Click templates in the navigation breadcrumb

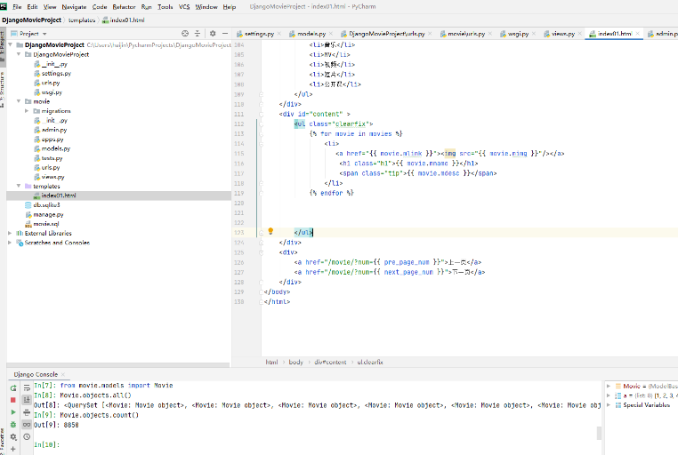click(x=82, y=20)
